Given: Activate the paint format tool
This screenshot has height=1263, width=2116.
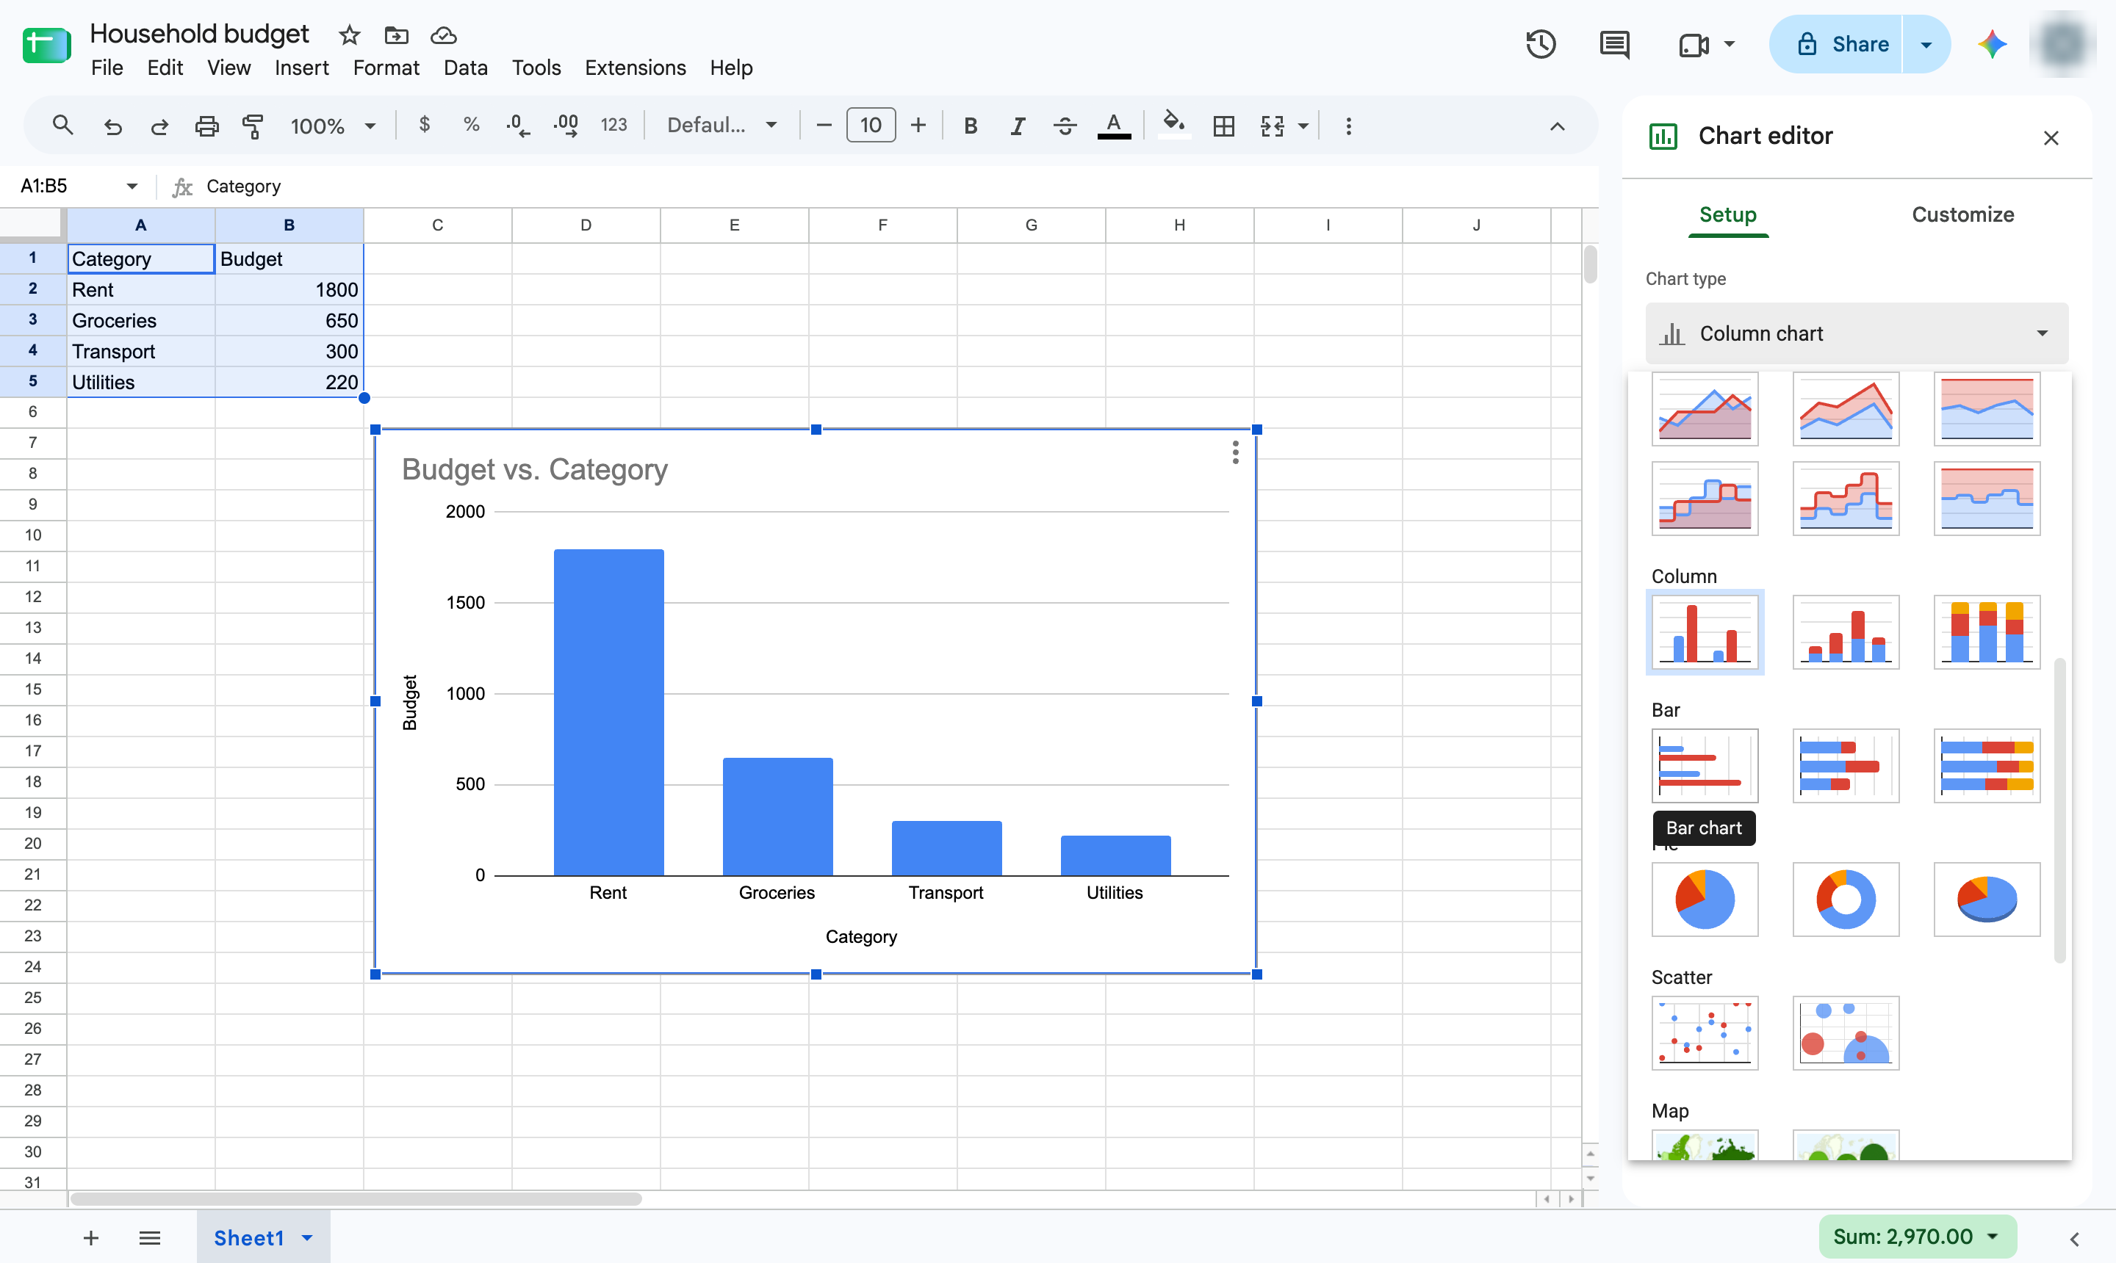Looking at the screenshot, I should point(253,126).
